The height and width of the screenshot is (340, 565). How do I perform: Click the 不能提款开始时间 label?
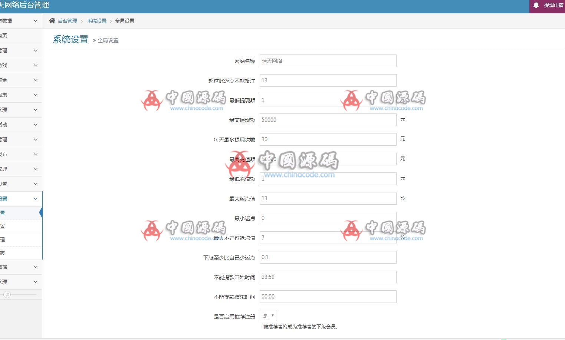tap(234, 277)
